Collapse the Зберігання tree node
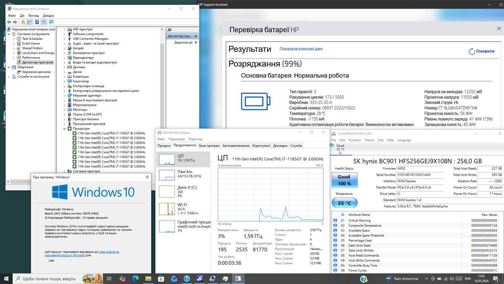 pyautogui.click(x=9, y=67)
